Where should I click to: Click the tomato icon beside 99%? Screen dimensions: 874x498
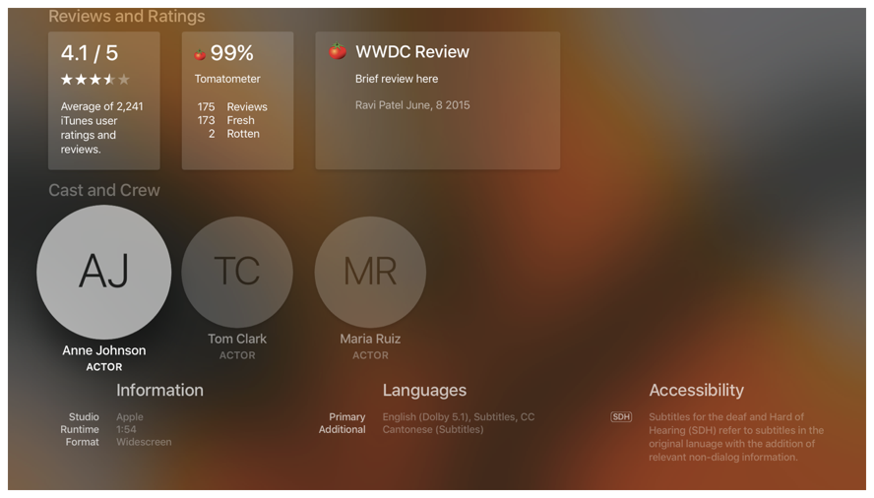[x=200, y=55]
